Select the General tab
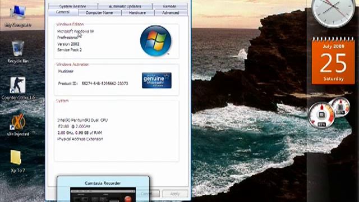The width and height of the screenshot is (359, 202). pyautogui.click(x=63, y=12)
